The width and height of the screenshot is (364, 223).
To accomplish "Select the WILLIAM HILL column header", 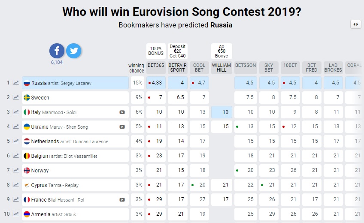I will click(221, 68).
